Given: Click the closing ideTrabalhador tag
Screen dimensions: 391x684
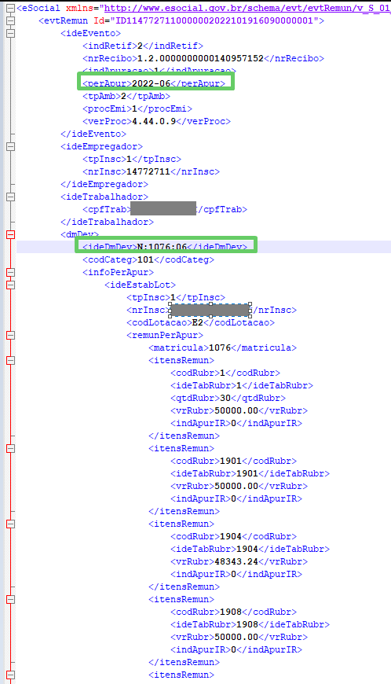Looking at the screenshot, I should pyautogui.click(x=107, y=222).
